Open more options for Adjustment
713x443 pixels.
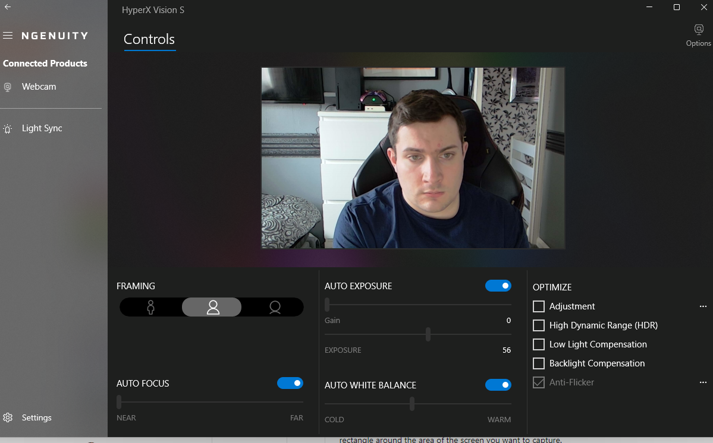click(x=703, y=306)
